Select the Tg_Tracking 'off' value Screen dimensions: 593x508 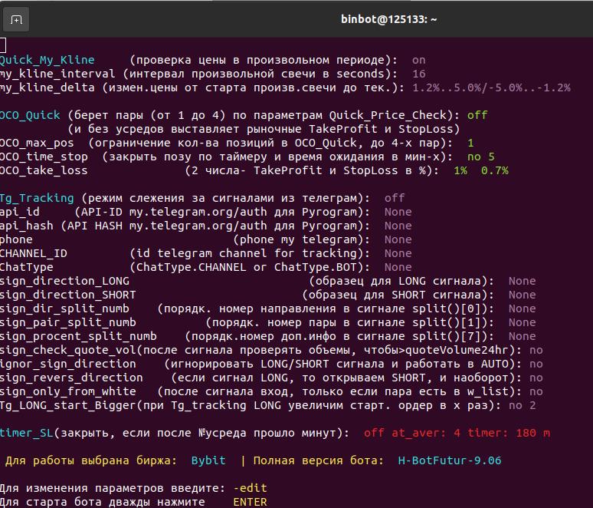point(395,198)
